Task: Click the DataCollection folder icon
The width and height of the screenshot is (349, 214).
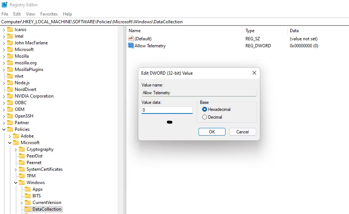Action: (x=28, y=209)
